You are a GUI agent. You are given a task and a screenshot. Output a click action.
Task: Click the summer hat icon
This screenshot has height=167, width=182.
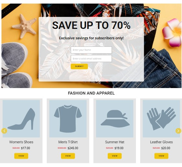[115, 119]
